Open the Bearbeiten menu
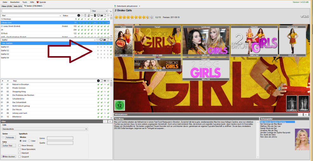This screenshot has width=313, height=161. pos(15,2)
